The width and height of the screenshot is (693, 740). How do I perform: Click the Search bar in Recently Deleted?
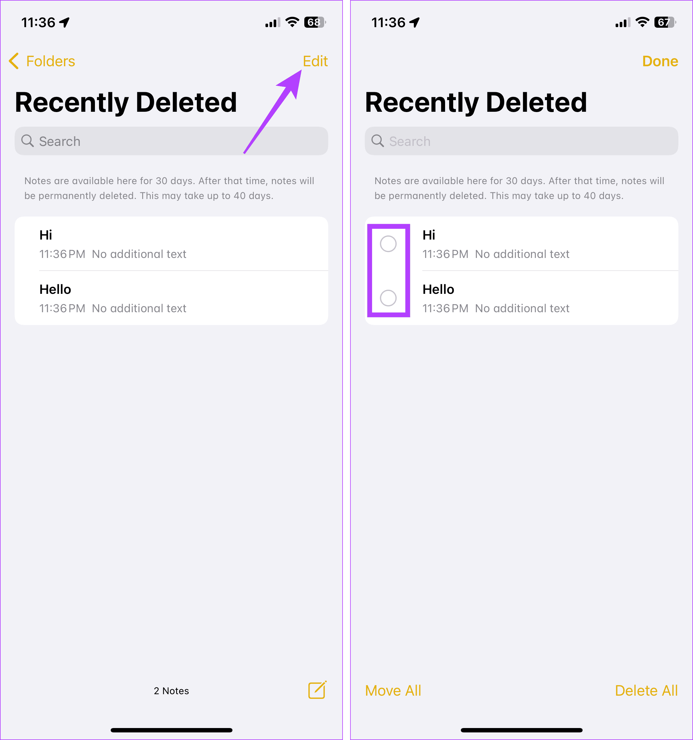171,141
